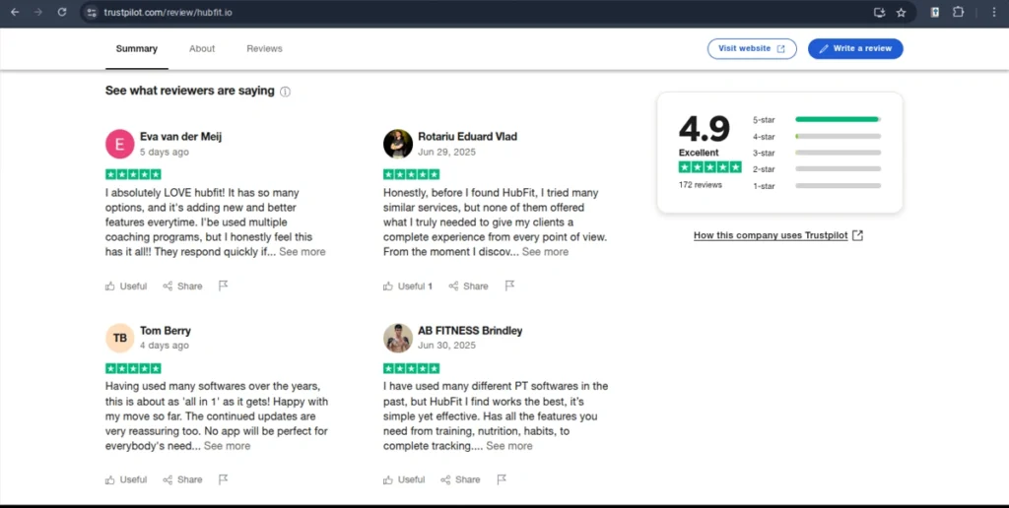Go back with the browser back arrow
Image resolution: width=1009 pixels, height=508 pixels.
(x=15, y=12)
